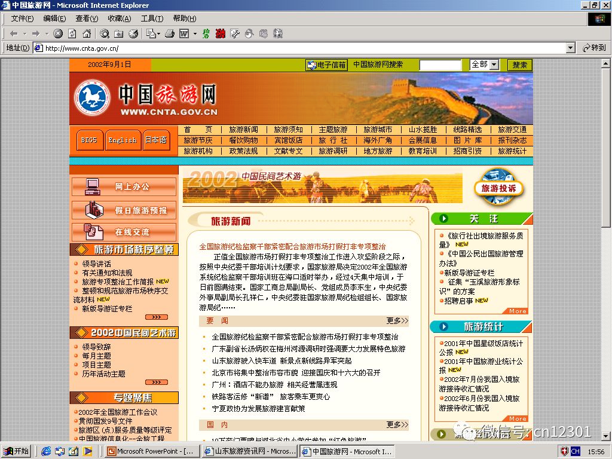This screenshot has width=612, height=459.
Task: Click the Forward arrow toolbar icon
Action: [36, 34]
